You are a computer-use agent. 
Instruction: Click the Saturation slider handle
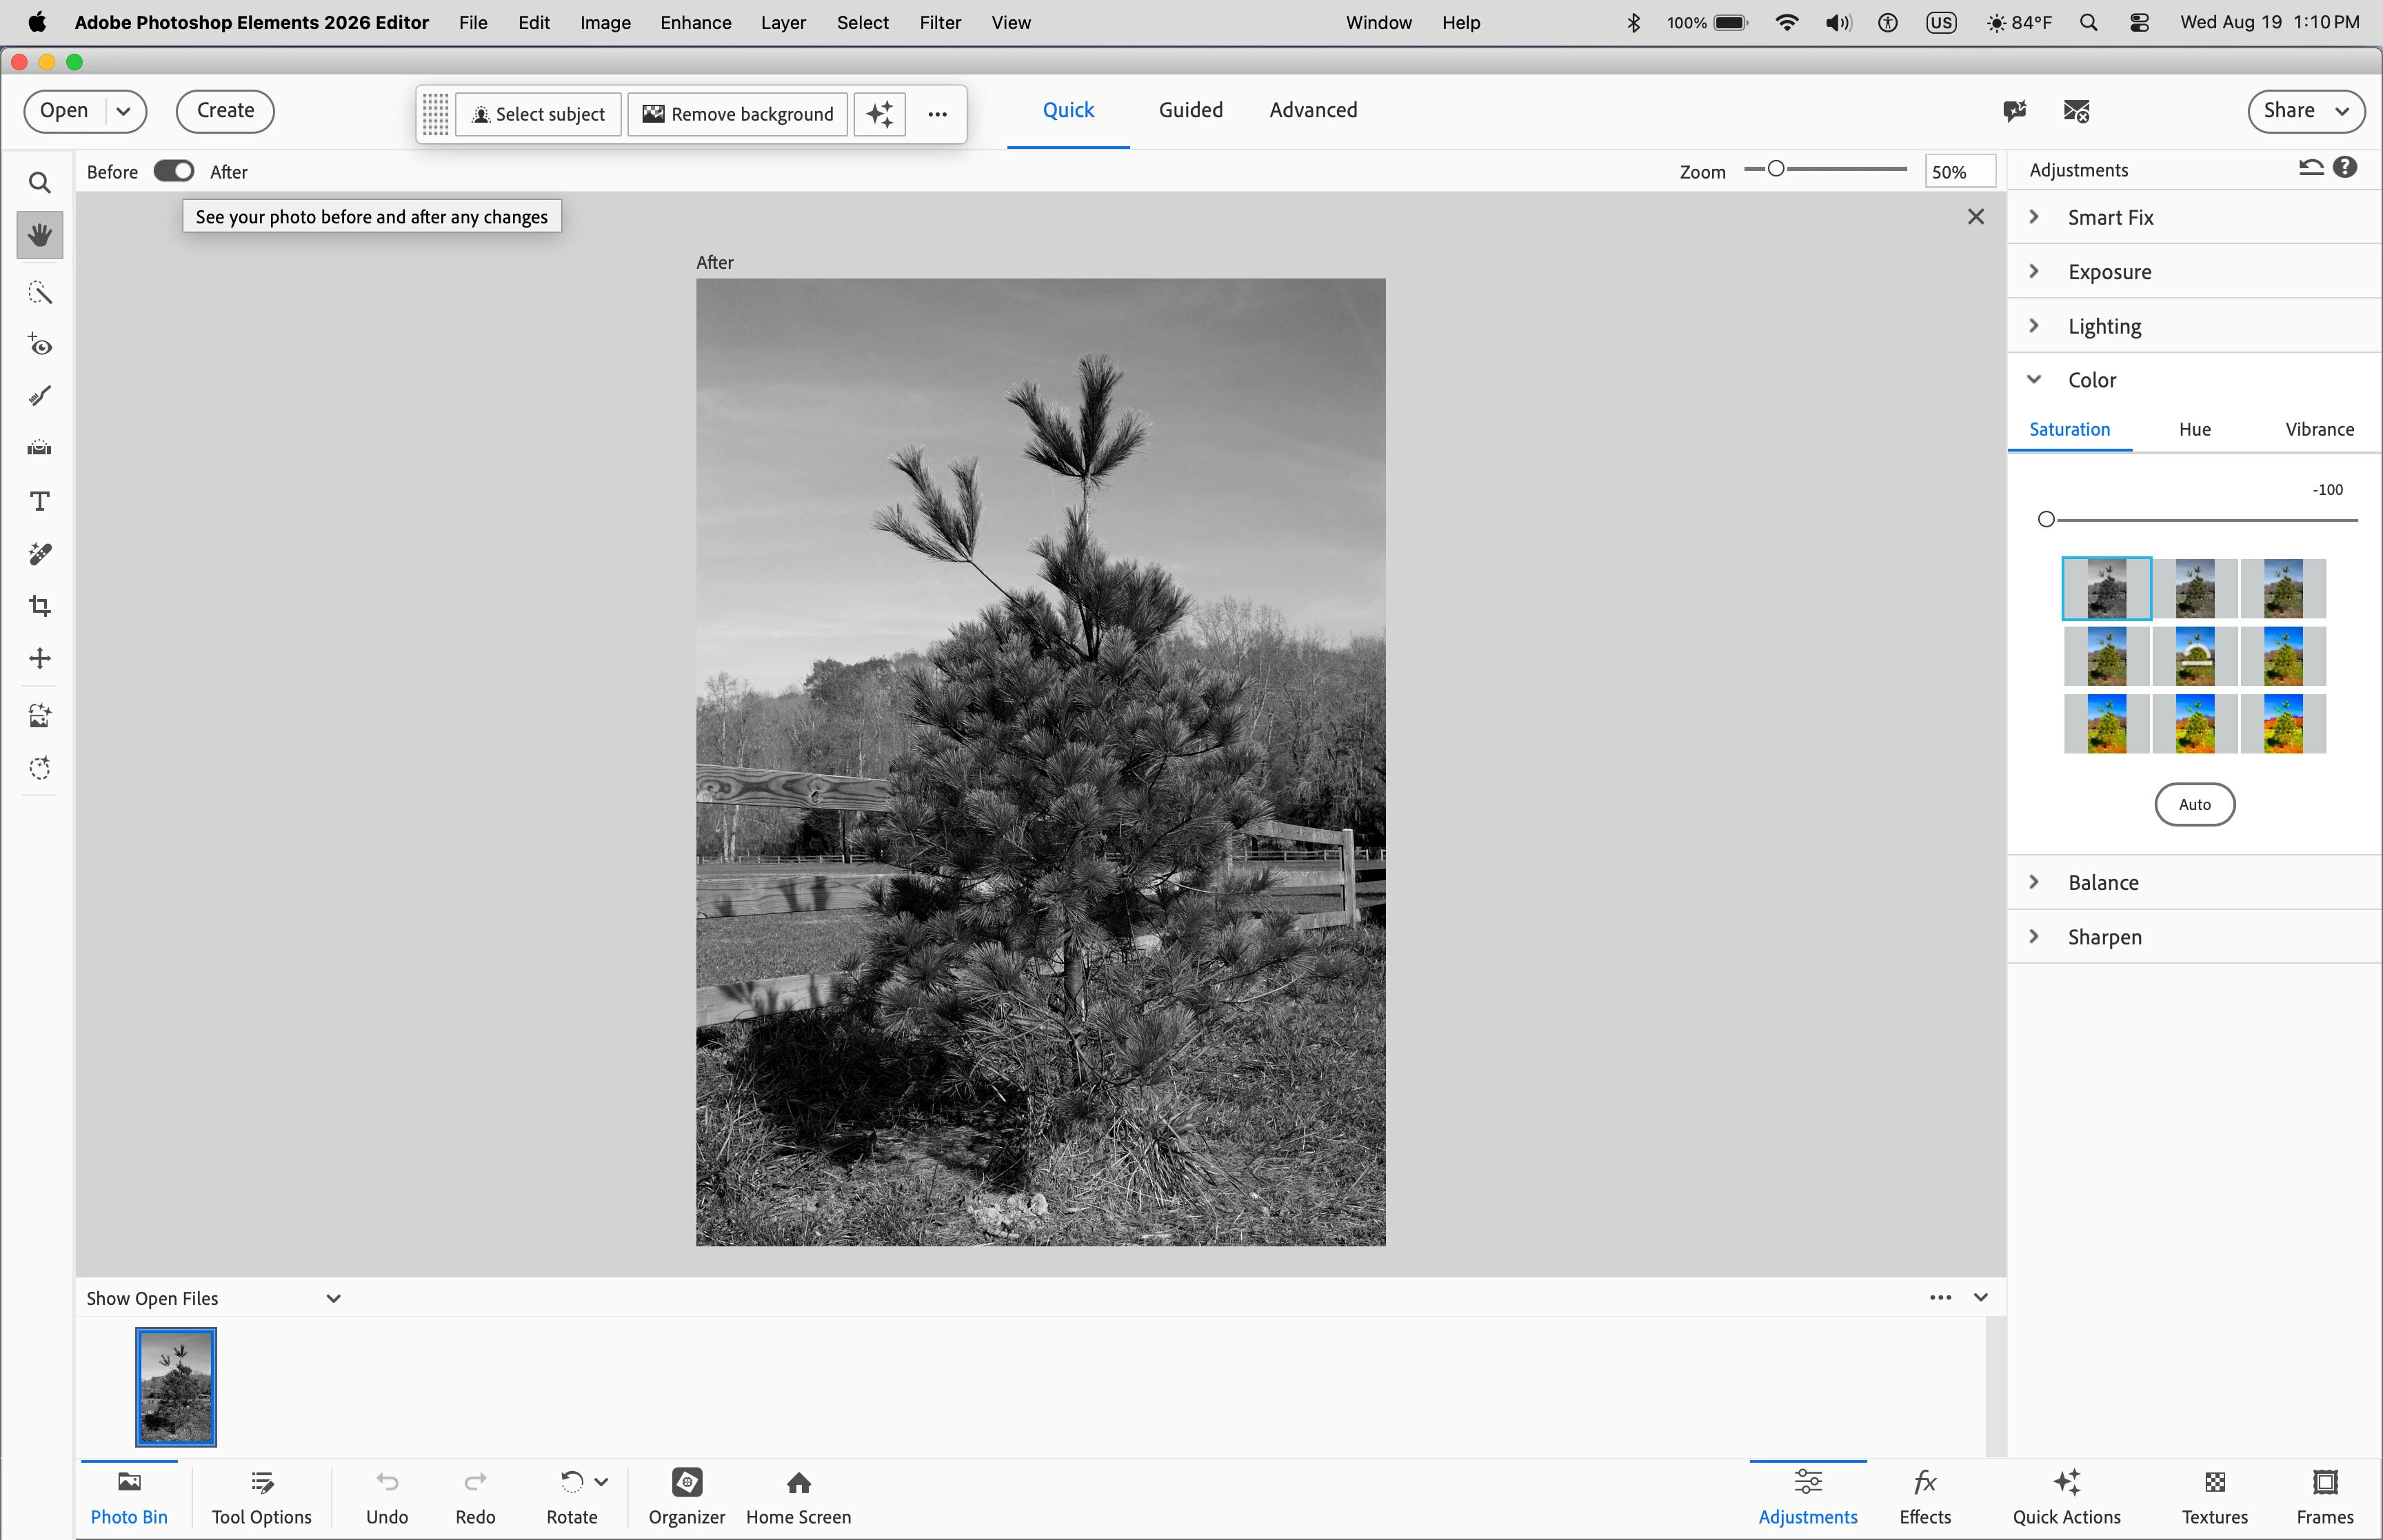(x=2046, y=519)
